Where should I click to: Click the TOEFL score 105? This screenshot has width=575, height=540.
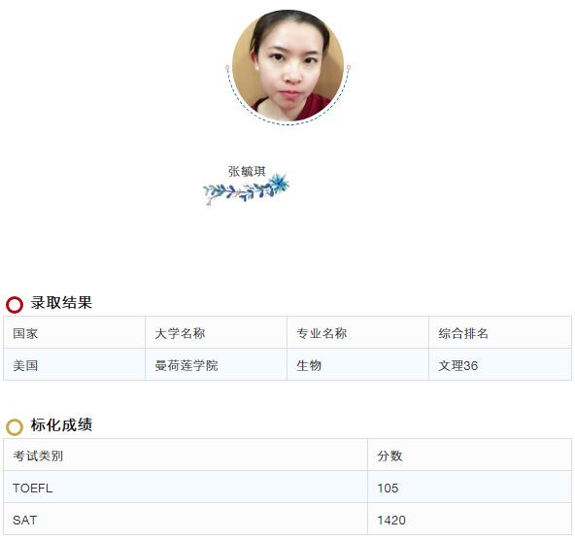tap(388, 488)
